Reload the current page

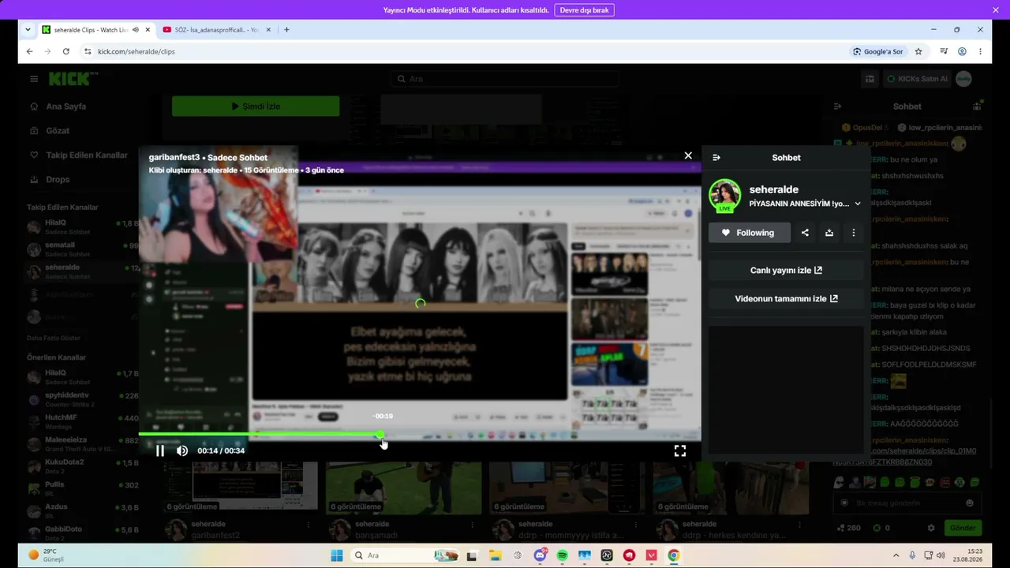point(66,51)
